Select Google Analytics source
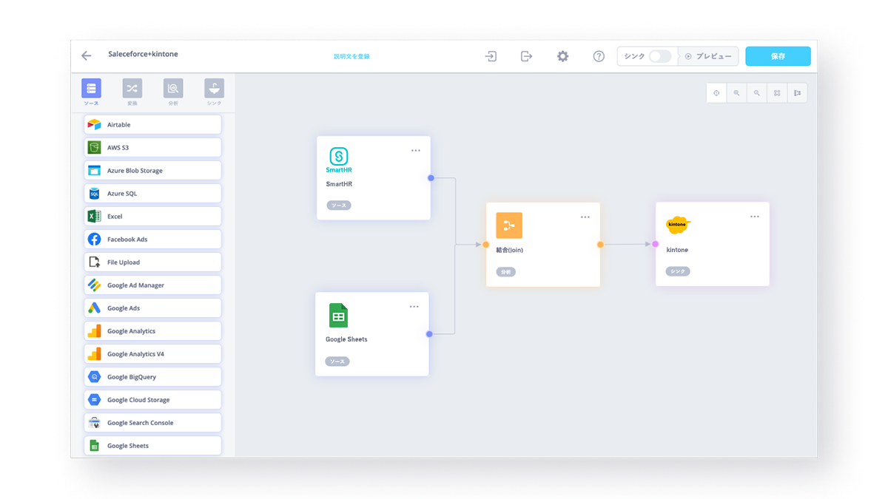 click(x=152, y=330)
